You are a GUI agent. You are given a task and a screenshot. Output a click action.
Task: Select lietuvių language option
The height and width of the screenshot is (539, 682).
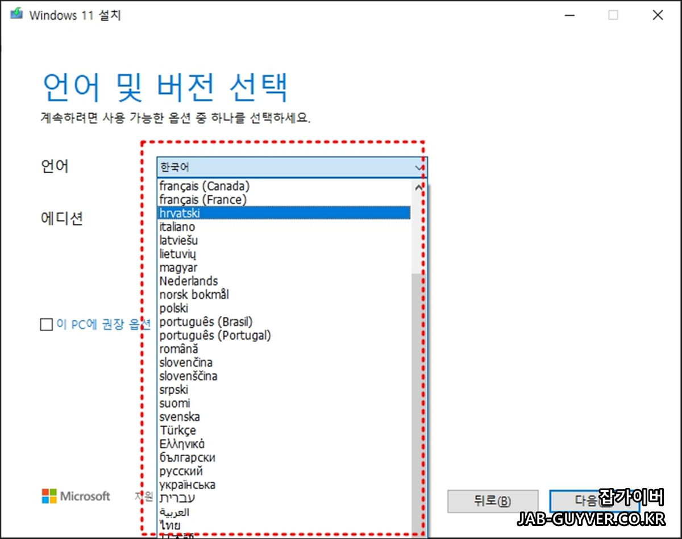point(284,254)
